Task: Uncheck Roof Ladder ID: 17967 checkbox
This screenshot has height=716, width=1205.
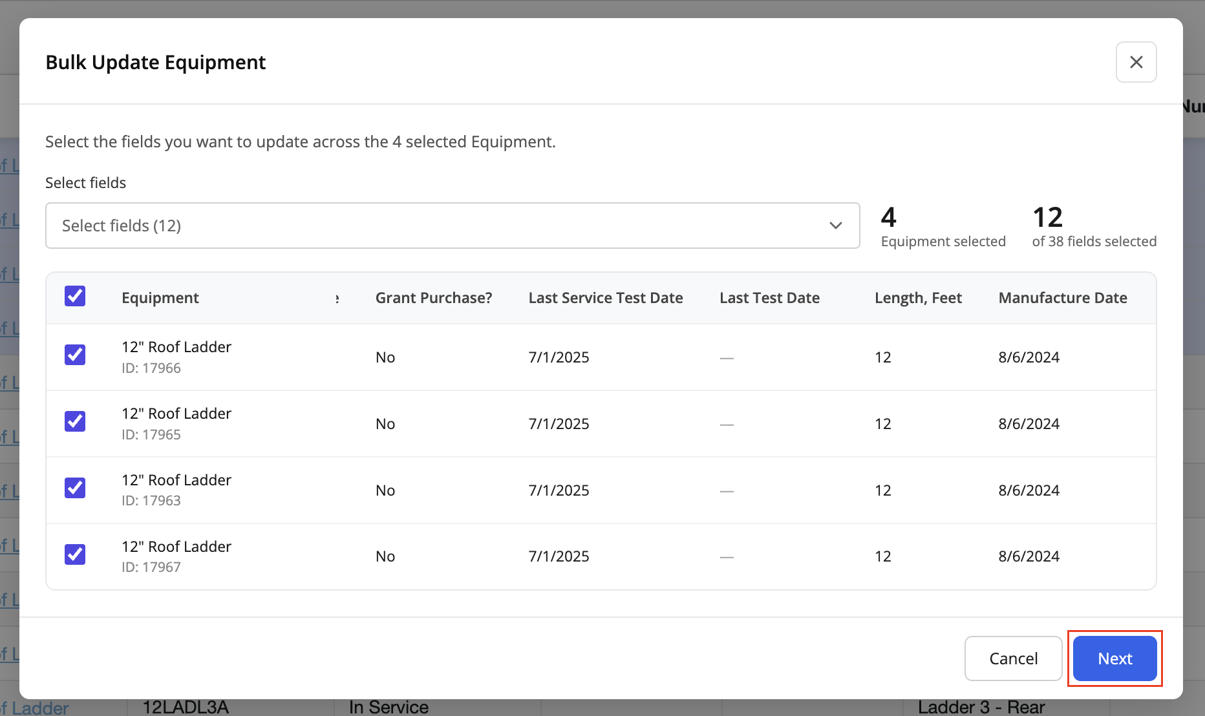Action: coord(75,554)
